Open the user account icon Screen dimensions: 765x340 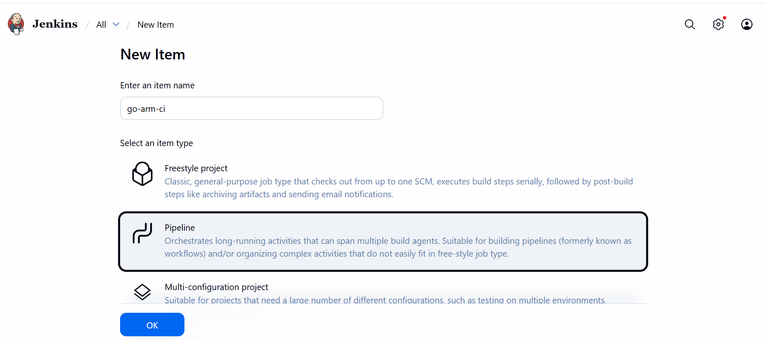[747, 24]
